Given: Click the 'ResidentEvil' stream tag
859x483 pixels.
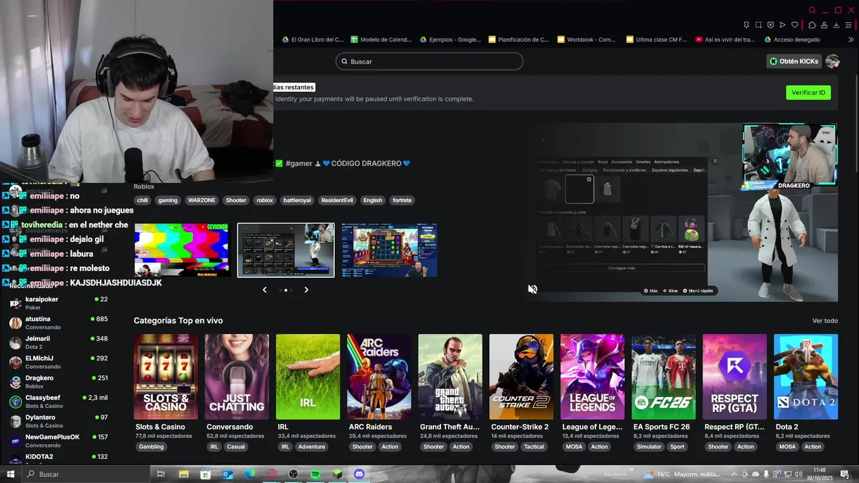Looking at the screenshot, I should point(337,200).
